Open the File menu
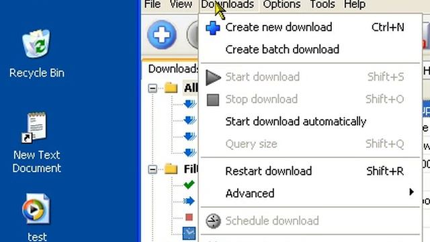430x242 pixels. [153, 5]
